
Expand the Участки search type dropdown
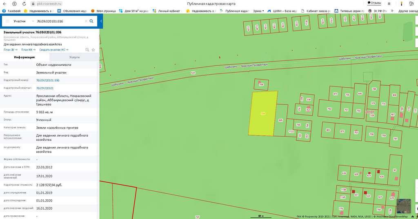pos(33,21)
